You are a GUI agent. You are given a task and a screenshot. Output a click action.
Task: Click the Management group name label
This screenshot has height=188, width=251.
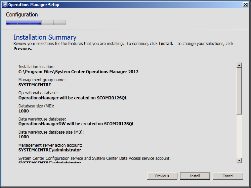coord(42,80)
